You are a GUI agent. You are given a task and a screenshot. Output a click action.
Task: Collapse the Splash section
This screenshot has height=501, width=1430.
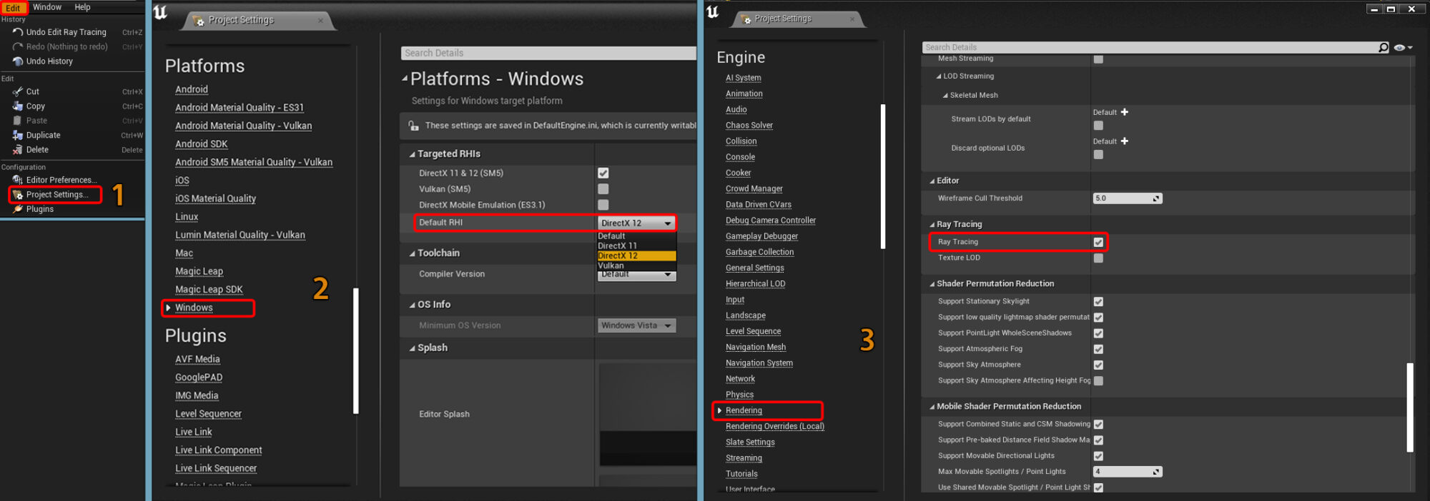[413, 348]
